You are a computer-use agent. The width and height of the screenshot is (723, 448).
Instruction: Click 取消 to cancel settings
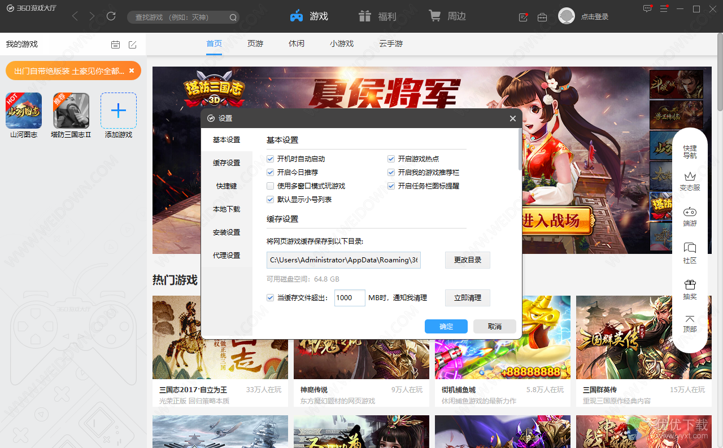point(495,327)
